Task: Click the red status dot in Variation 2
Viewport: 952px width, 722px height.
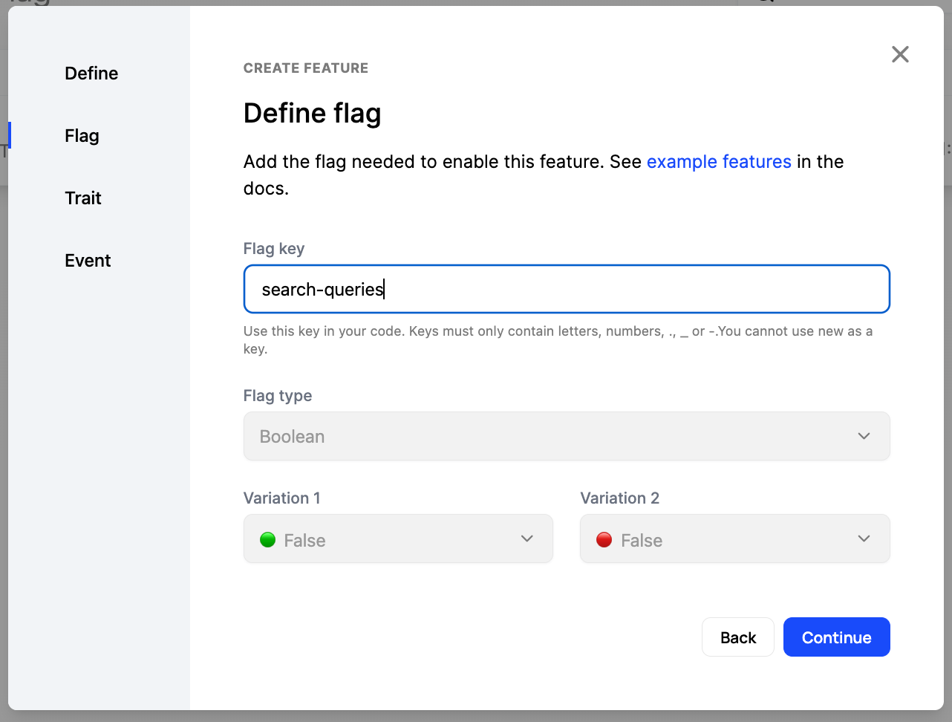Action: pyautogui.click(x=604, y=540)
